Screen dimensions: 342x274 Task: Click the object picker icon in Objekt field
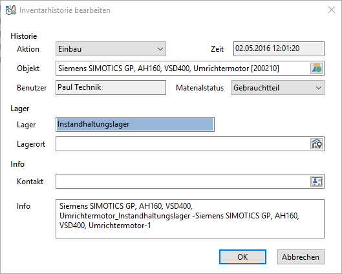click(x=317, y=68)
